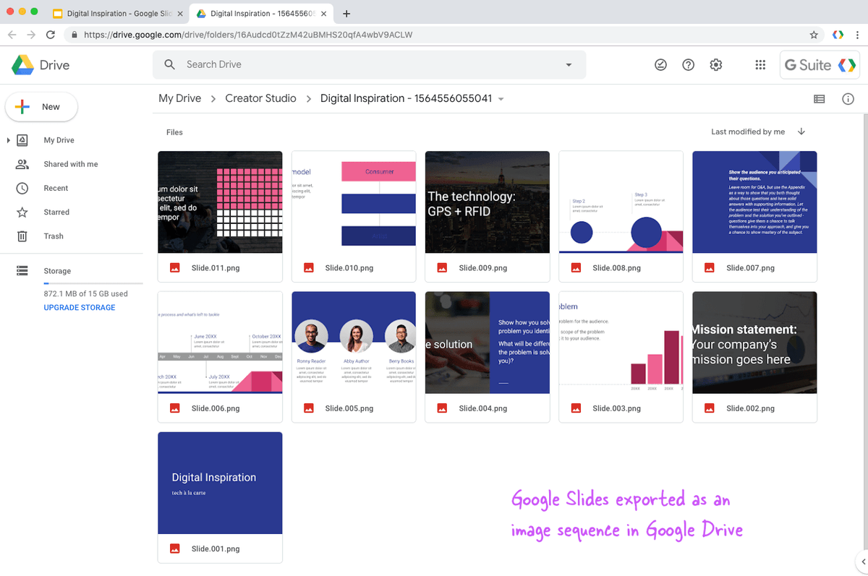
Task: Open the Trash section
Action: click(53, 236)
